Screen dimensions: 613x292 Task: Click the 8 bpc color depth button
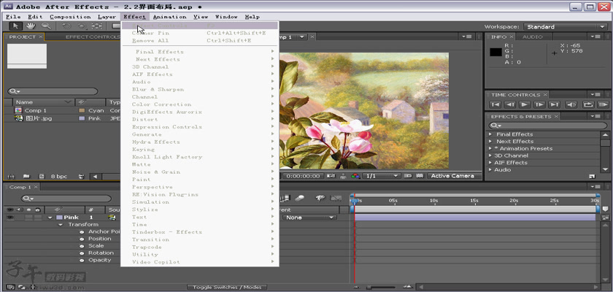point(58,177)
